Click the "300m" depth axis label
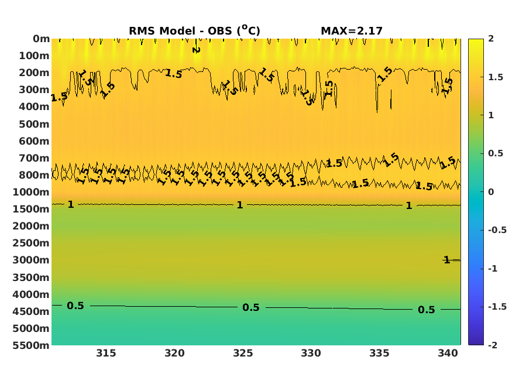 (x=34, y=90)
